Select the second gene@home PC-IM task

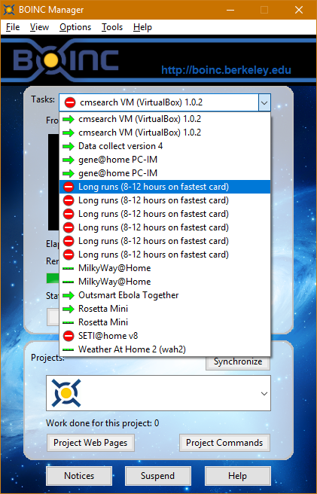[165, 173]
